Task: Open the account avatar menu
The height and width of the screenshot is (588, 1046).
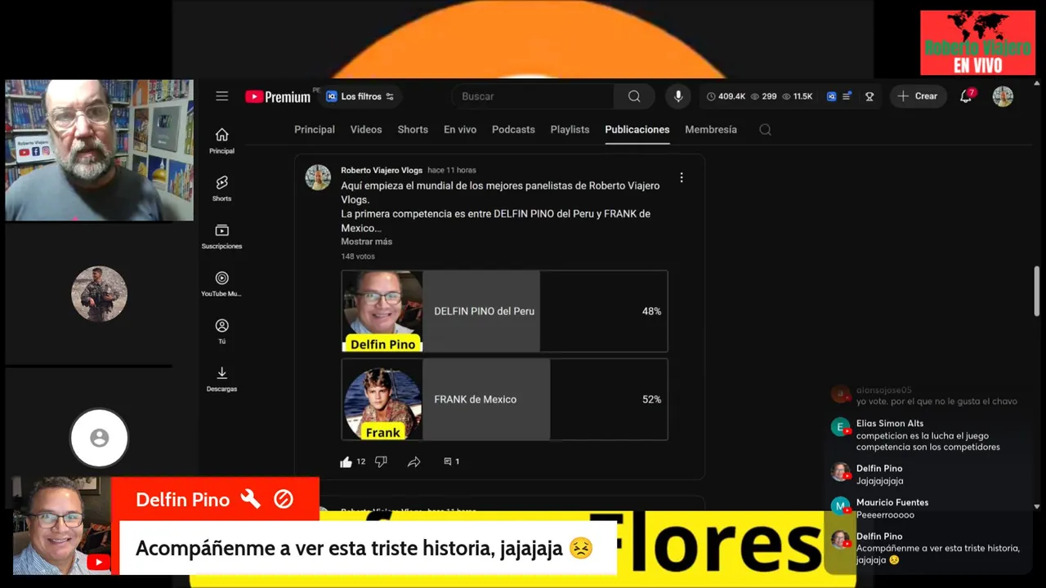Action: (x=1003, y=96)
